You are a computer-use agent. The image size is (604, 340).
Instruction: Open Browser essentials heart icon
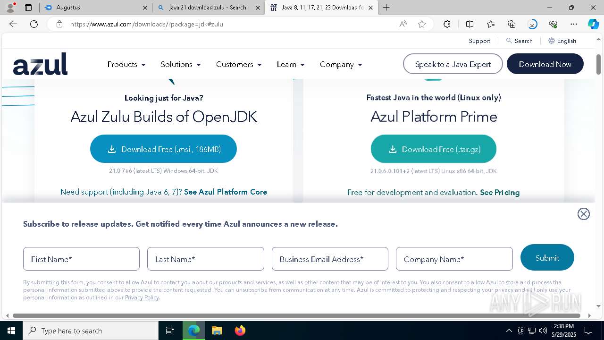[x=553, y=24]
